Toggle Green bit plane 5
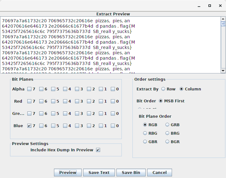The height and width of the screenshot is (178, 226). (x=53, y=114)
